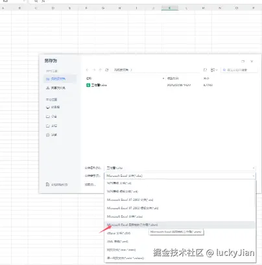This screenshot has height=265, width=262.
Task: Sort the file list by the size column
Action: (x=206, y=78)
